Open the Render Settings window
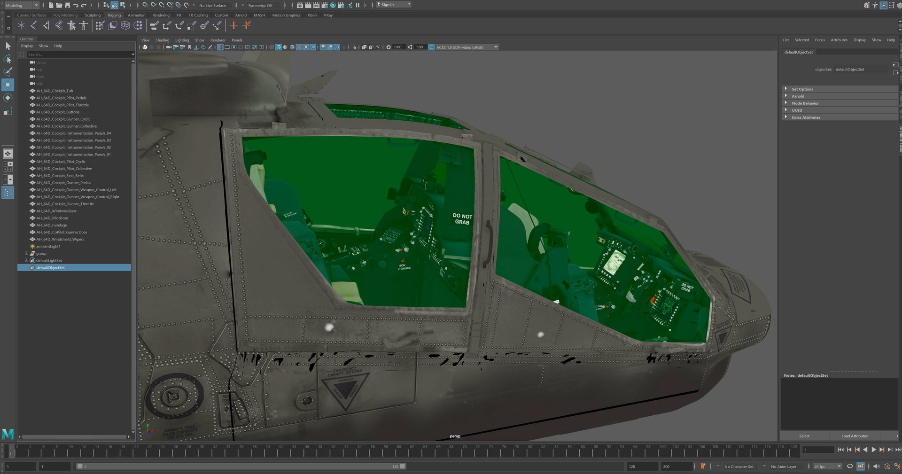Screen dimensions: 902x474 [x=325, y=5]
